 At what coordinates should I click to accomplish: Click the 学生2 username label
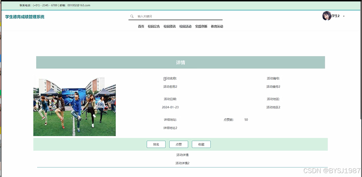pos(336,16)
